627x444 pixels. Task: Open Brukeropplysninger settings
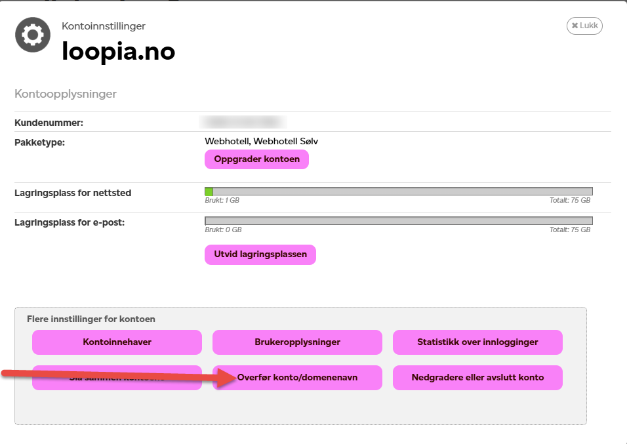tap(297, 342)
